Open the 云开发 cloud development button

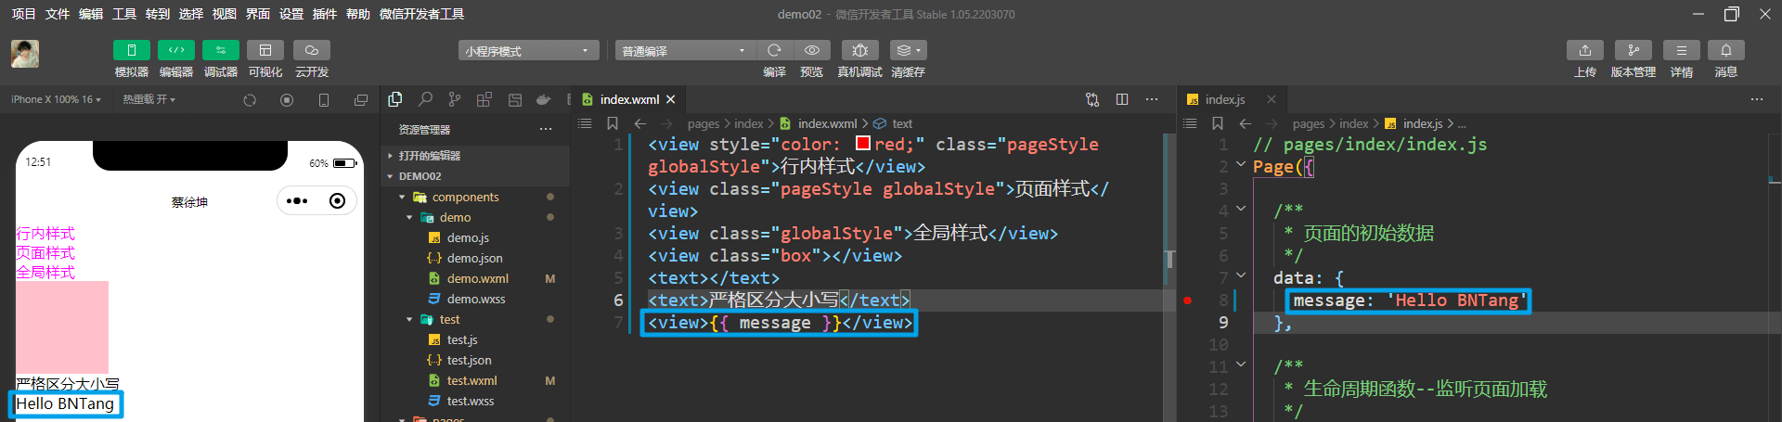(x=312, y=50)
